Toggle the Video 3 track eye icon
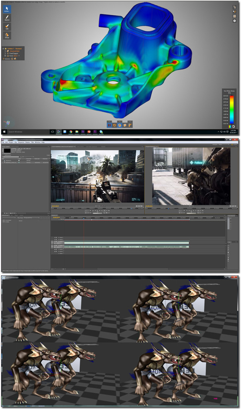The height and width of the screenshot is (410, 241). click(x=55, y=238)
